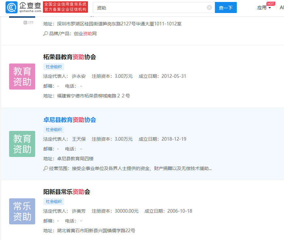Click legal representative 王天保
284x240 pixels.
[79, 139]
